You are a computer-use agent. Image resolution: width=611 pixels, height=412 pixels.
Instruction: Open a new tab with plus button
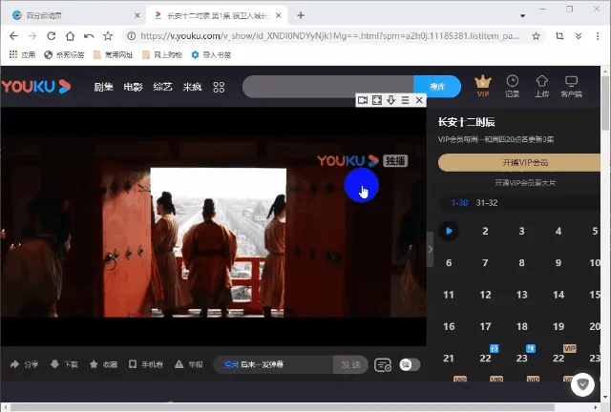(301, 15)
